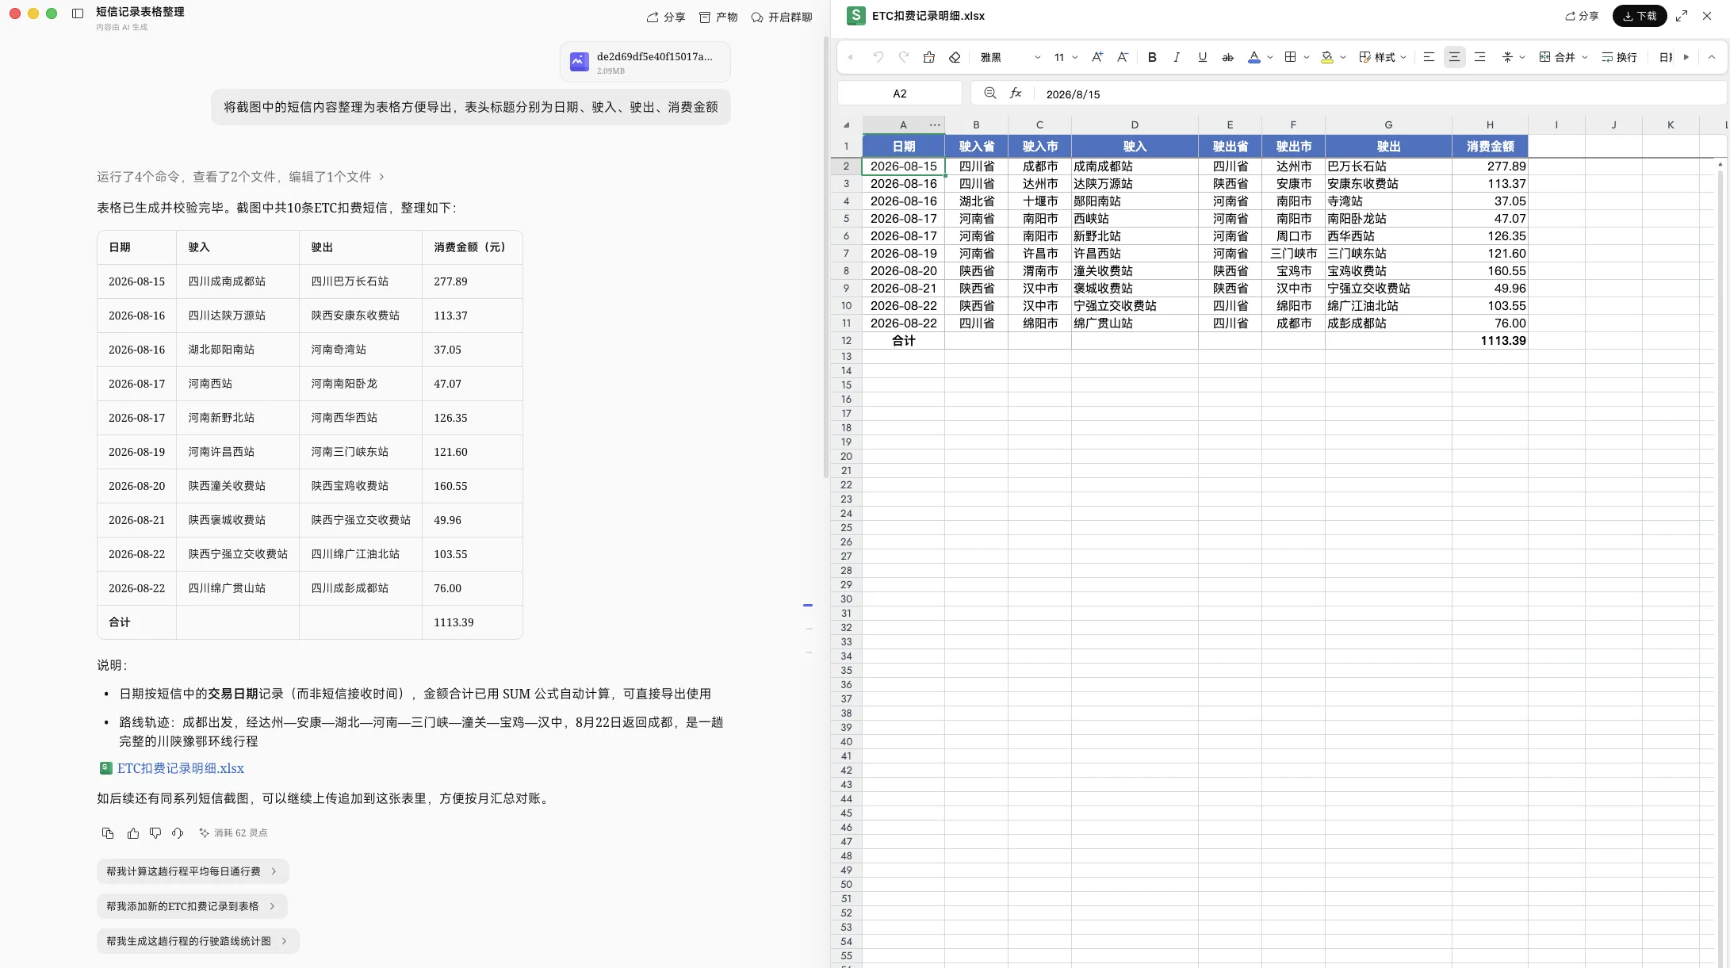Click the fx insert function icon
Viewport: 1730px width, 968px height.
(1016, 94)
